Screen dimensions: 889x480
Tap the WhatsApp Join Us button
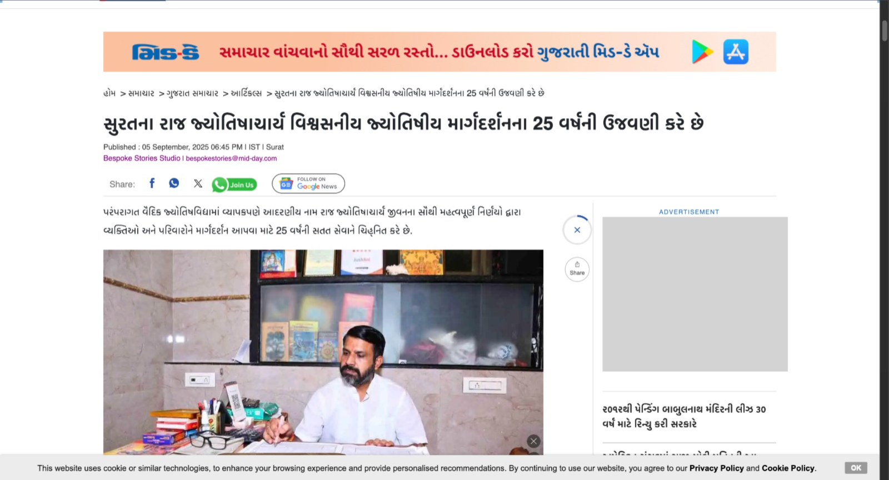pyautogui.click(x=234, y=184)
